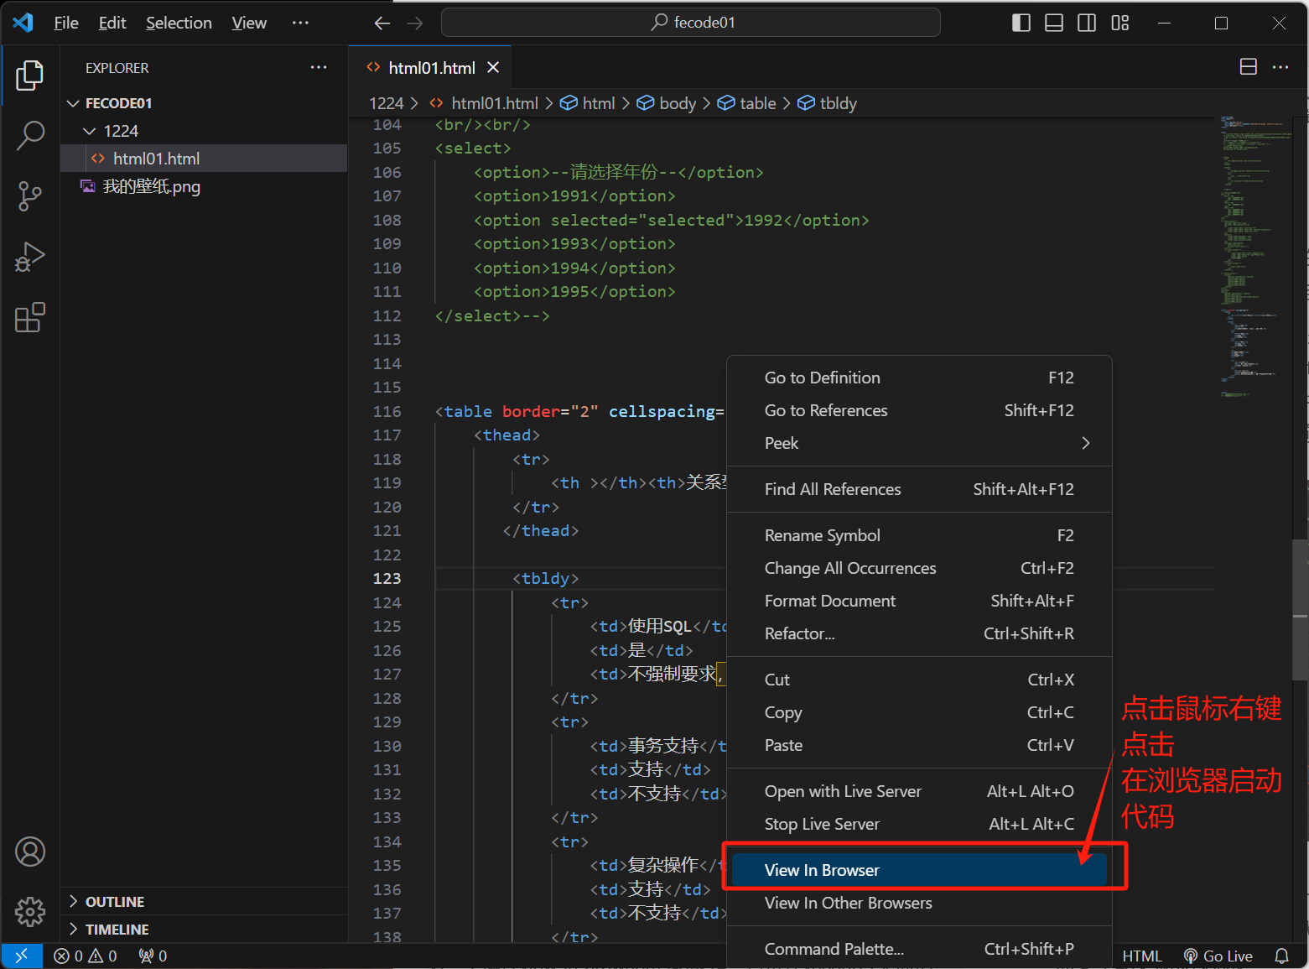Go back with the left arrow

click(x=382, y=23)
